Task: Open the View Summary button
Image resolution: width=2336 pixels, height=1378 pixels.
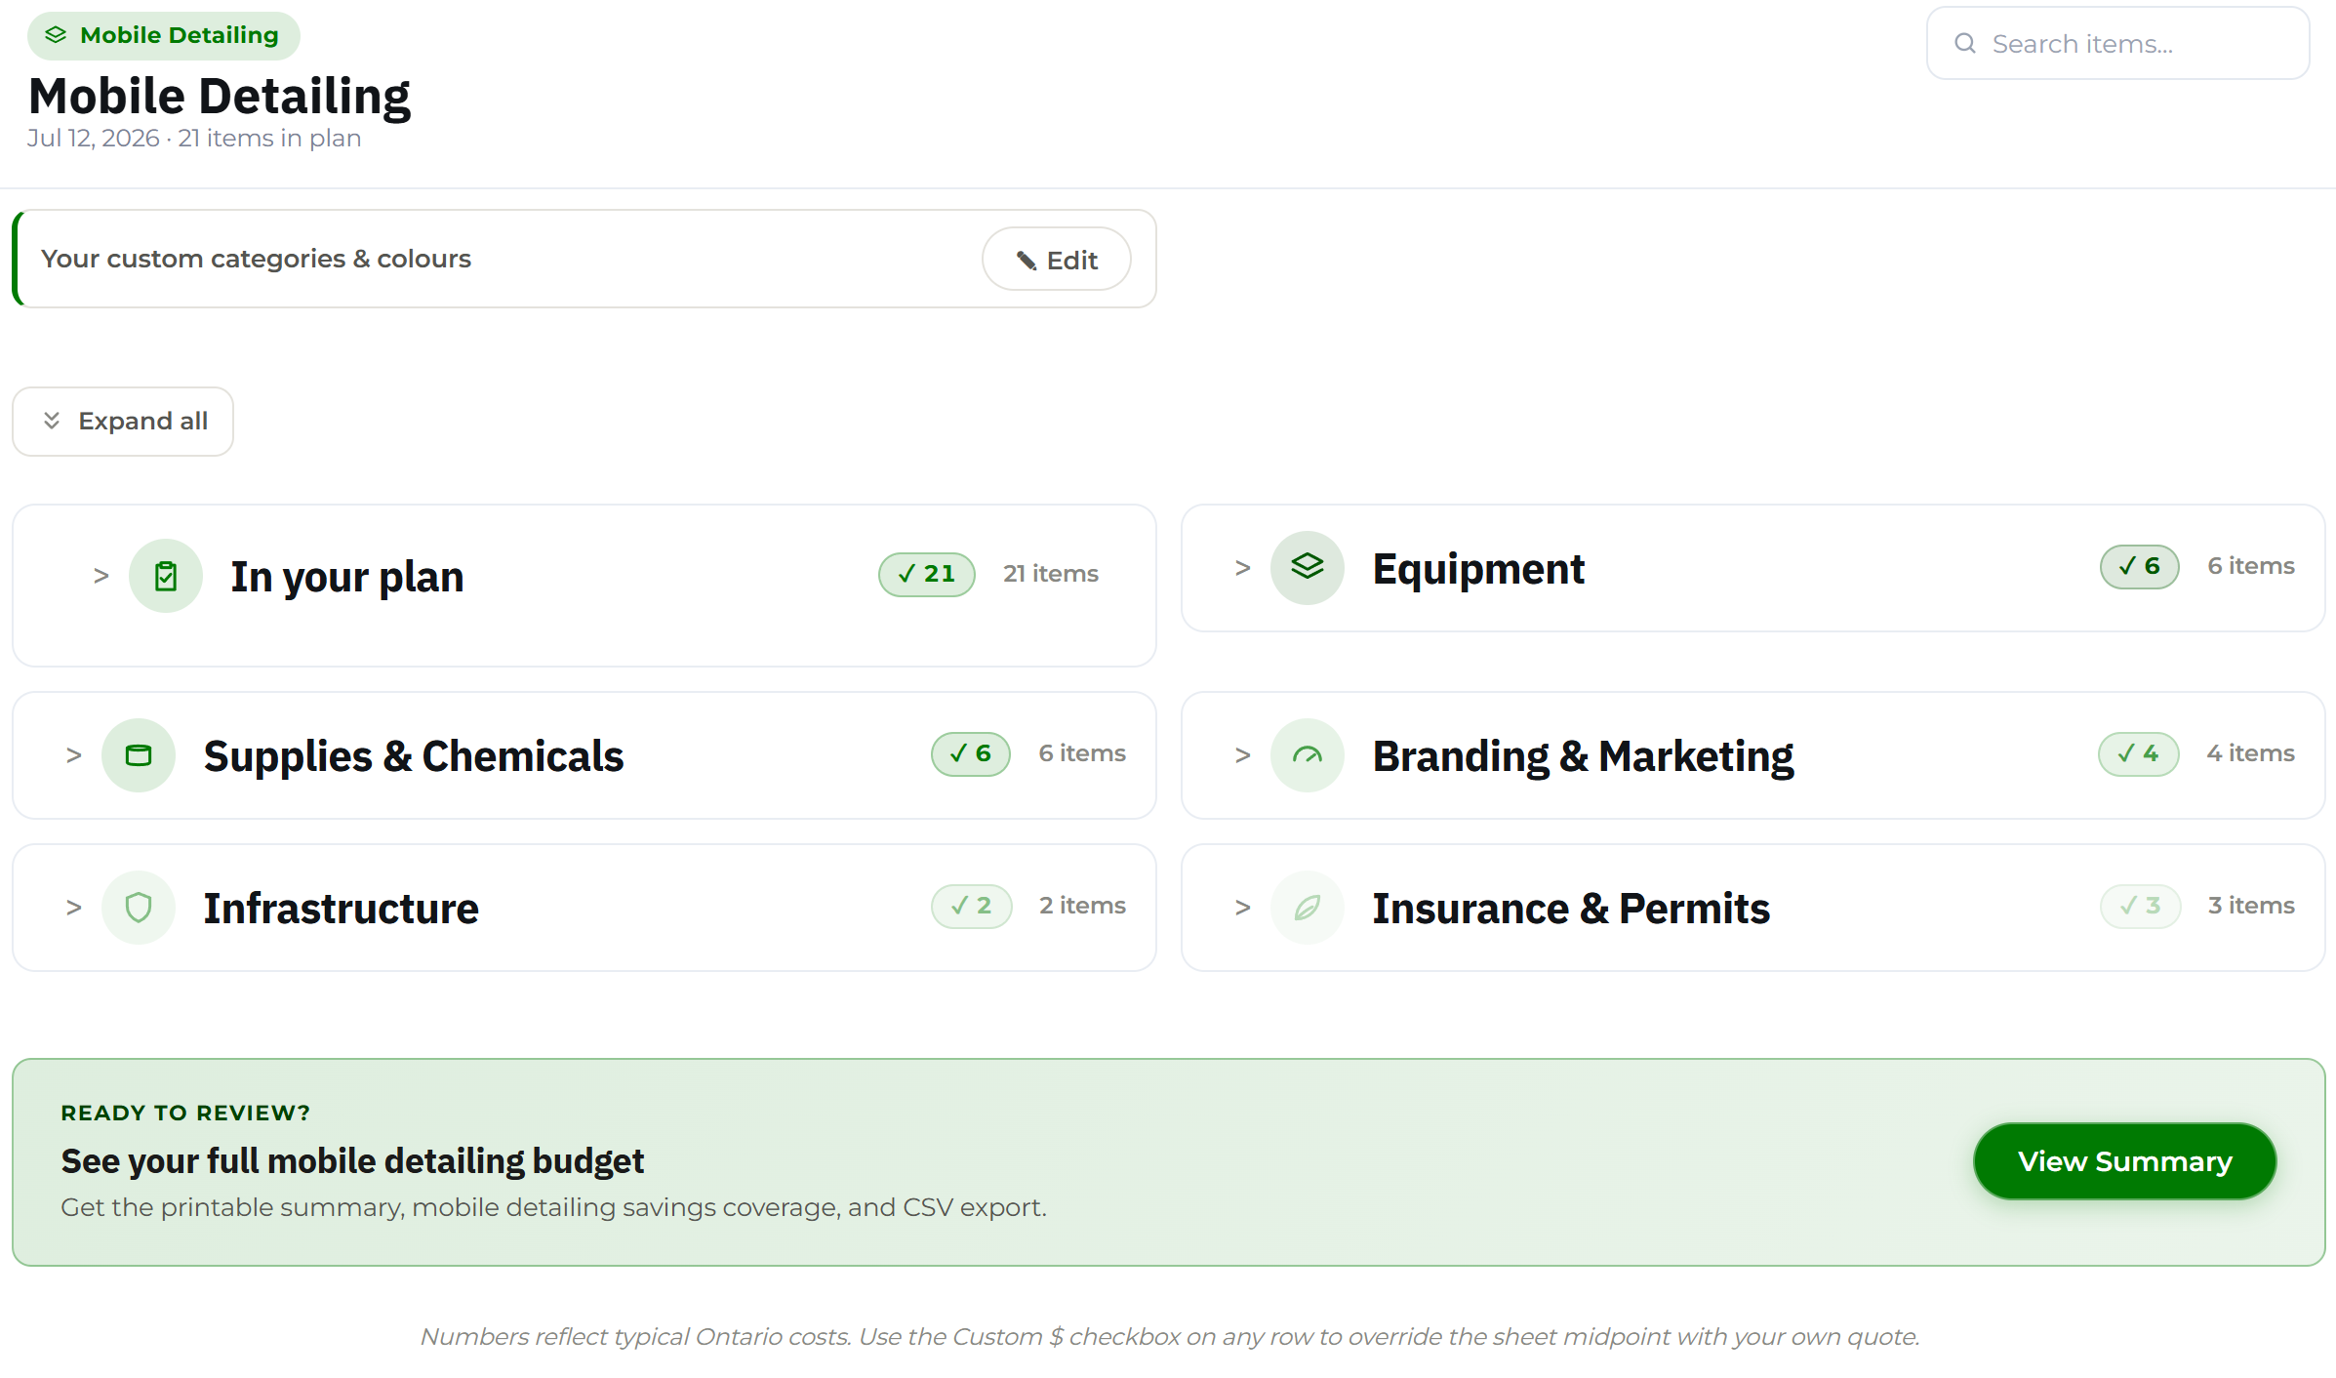Action: (x=2124, y=1161)
